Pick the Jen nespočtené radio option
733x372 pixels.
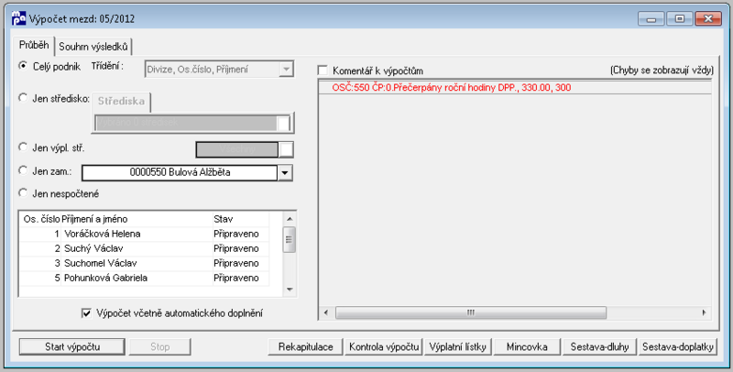22,192
